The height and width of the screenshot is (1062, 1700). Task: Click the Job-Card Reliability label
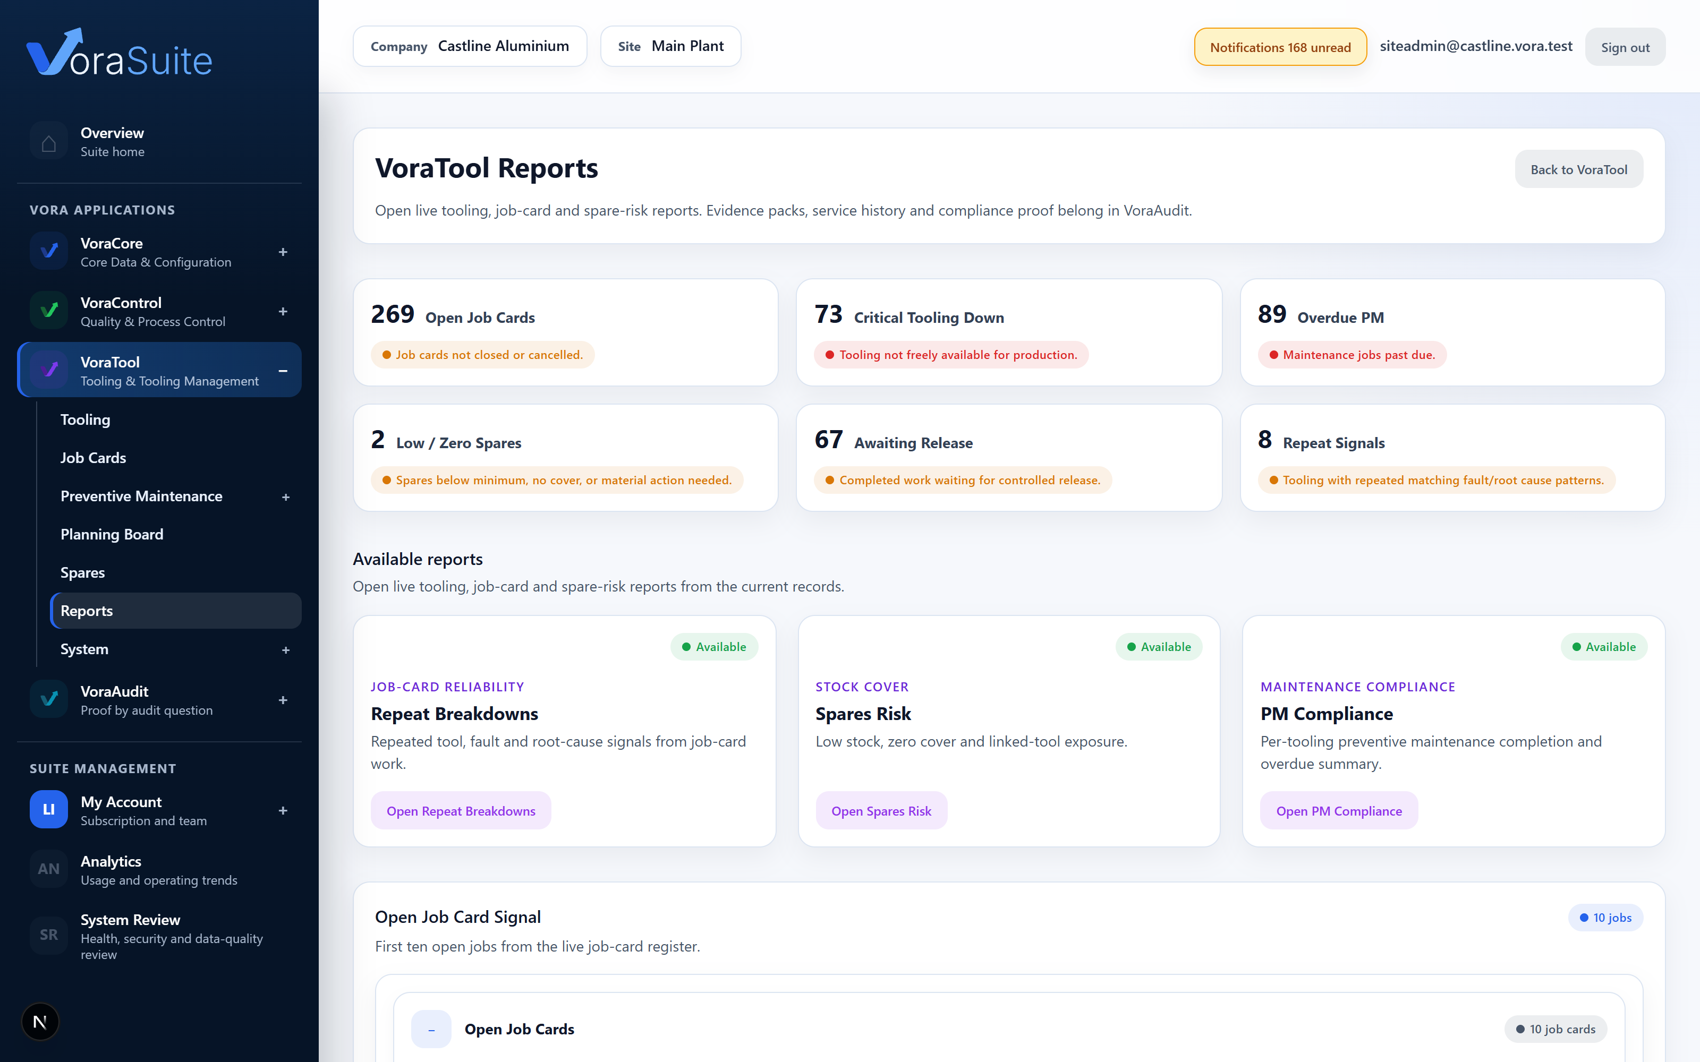[x=447, y=686]
